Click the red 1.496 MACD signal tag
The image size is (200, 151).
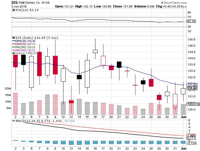click(191, 136)
